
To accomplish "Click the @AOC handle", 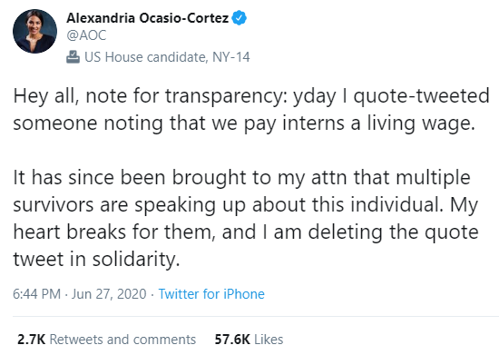I will coord(86,35).
